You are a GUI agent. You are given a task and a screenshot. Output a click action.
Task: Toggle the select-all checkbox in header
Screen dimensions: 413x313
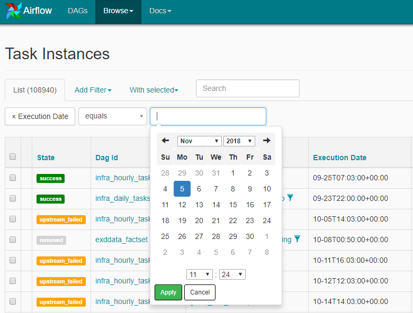coord(13,156)
